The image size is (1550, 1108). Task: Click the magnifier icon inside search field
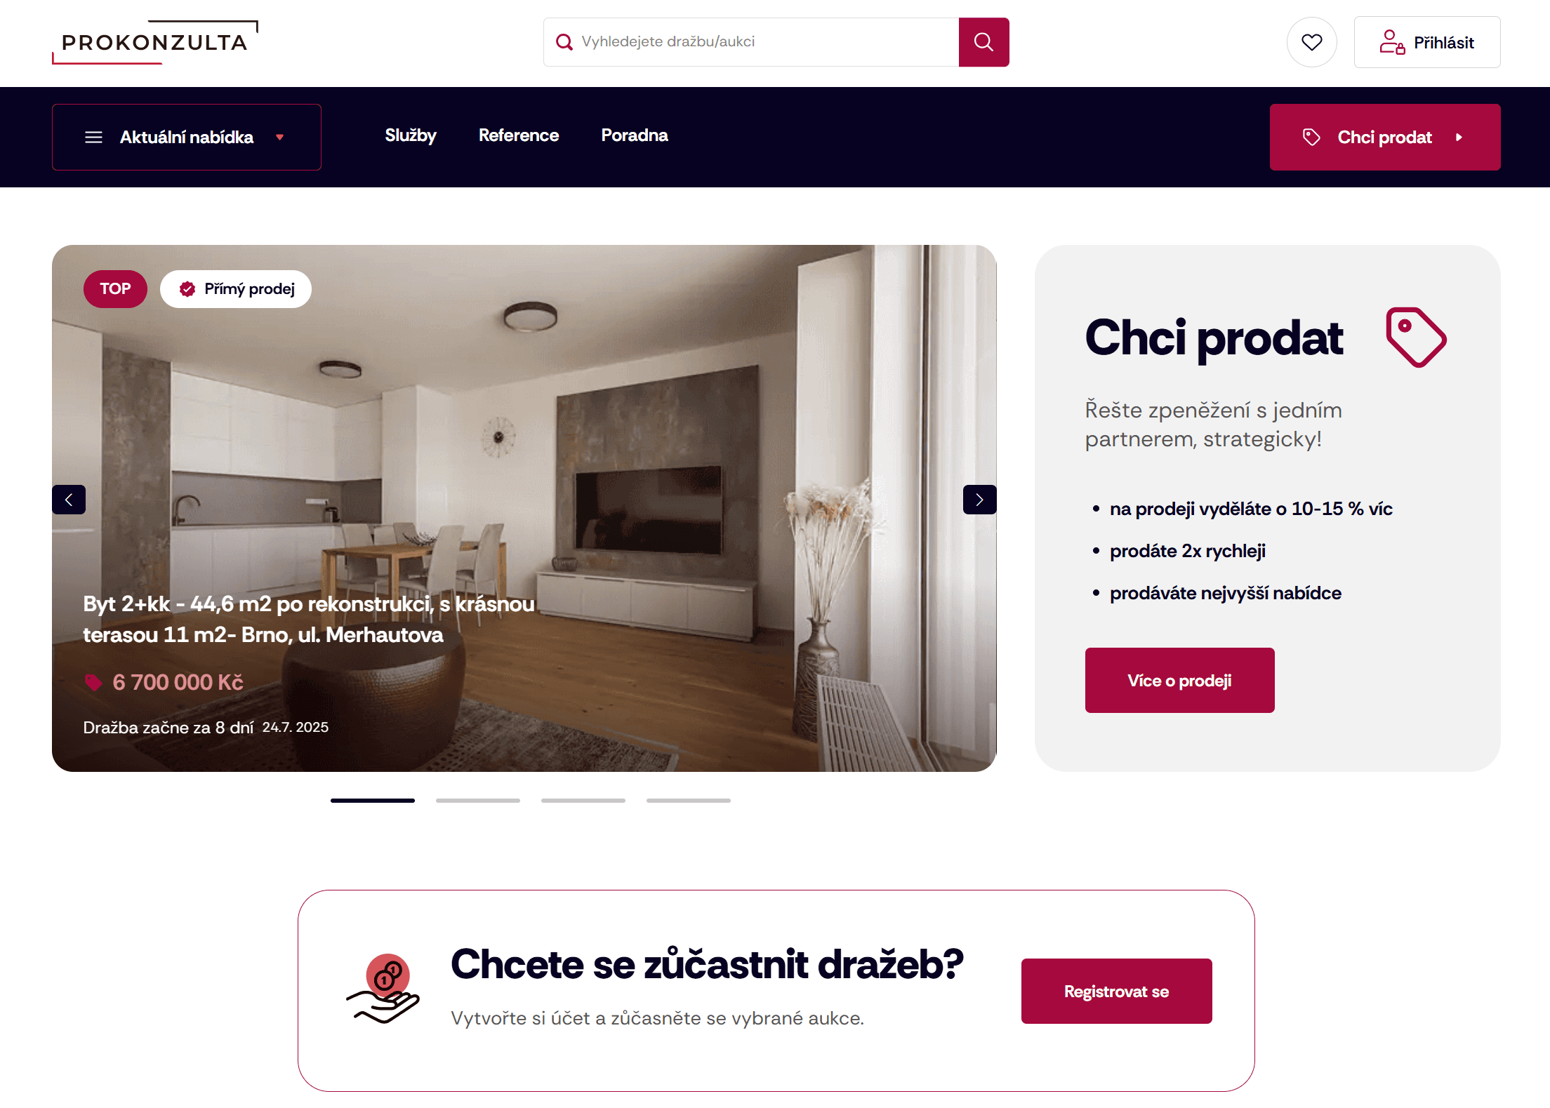(564, 42)
